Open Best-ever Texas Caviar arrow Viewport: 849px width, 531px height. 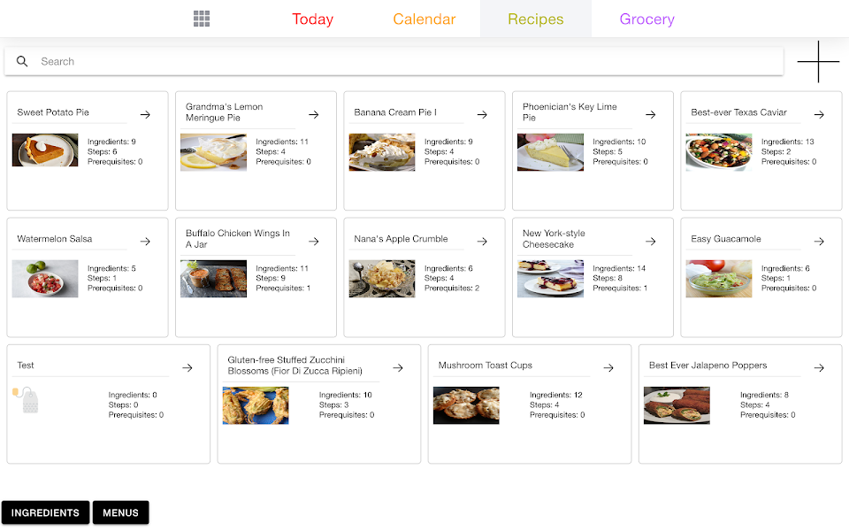pos(819,115)
